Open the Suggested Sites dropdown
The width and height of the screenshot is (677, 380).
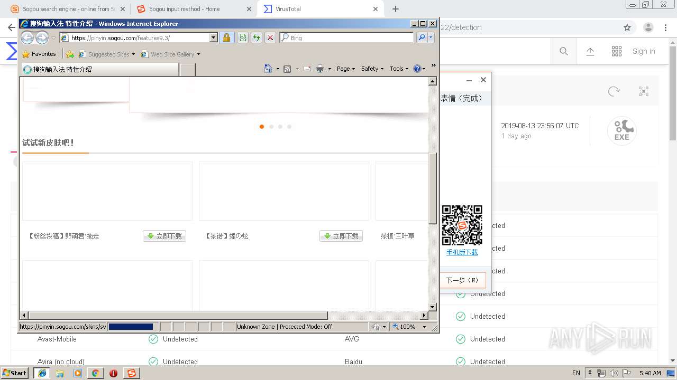(134, 54)
